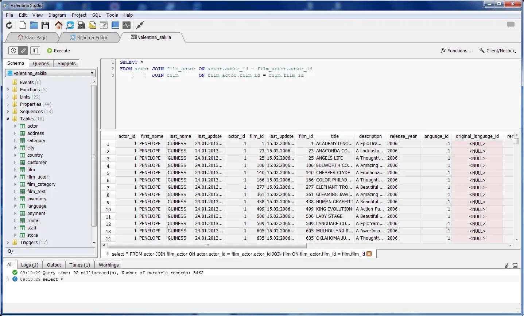Open the Diagram menu
Image resolution: width=524 pixels, height=316 pixels.
(57, 15)
